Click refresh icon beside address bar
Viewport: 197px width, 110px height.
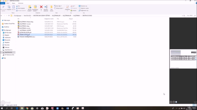click(x=184, y=16)
